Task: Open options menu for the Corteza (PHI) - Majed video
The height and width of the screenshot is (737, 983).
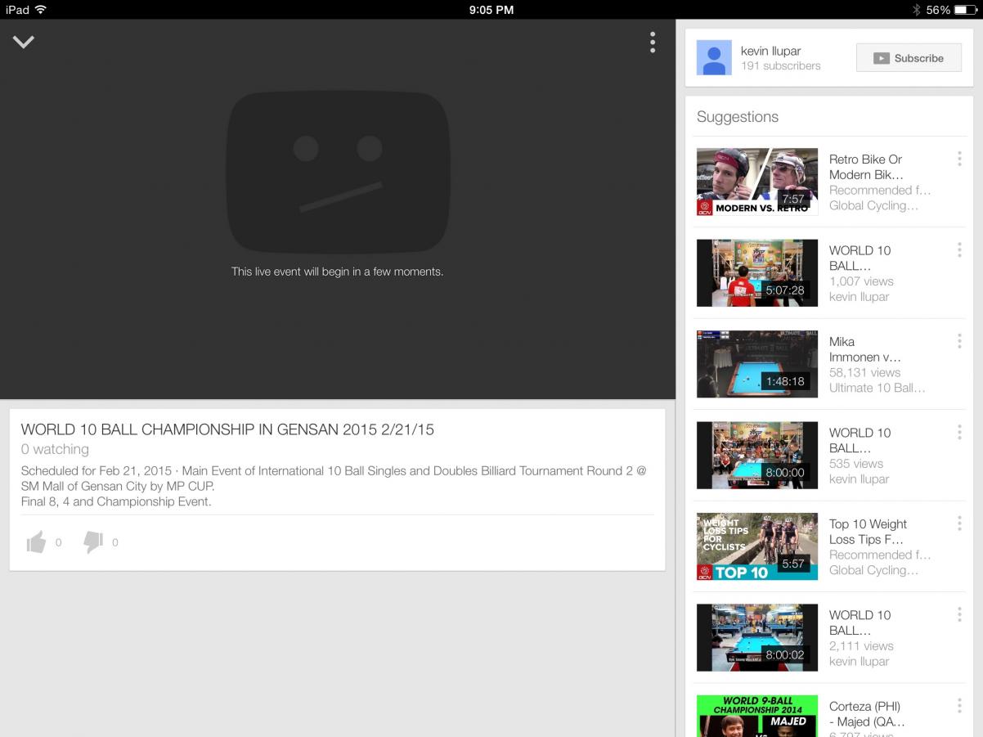Action: [958, 707]
